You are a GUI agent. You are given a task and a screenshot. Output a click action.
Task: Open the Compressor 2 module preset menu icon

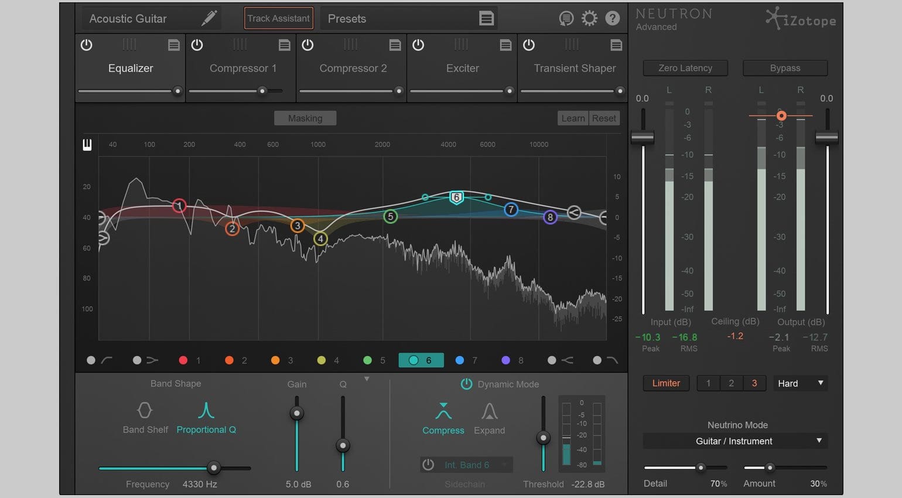click(x=395, y=45)
